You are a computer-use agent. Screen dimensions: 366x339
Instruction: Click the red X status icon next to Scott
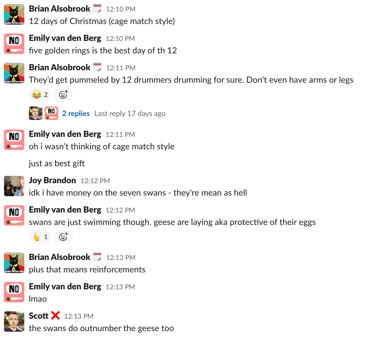click(55, 316)
